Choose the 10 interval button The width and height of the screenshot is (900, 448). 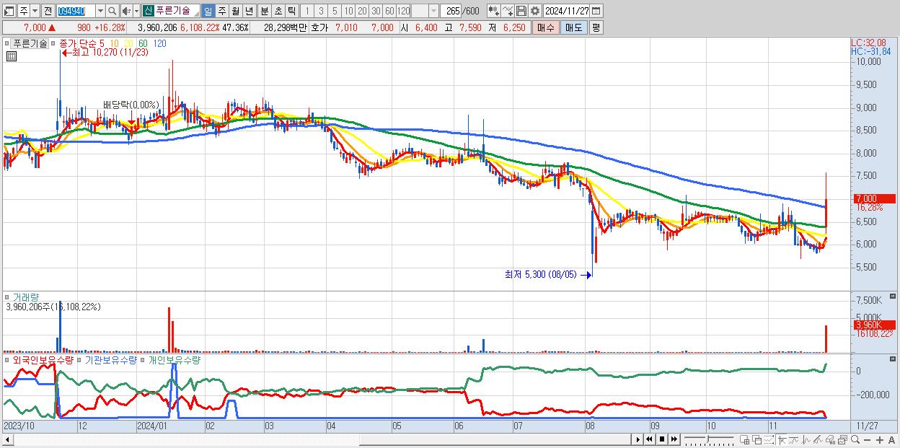(x=348, y=11)
